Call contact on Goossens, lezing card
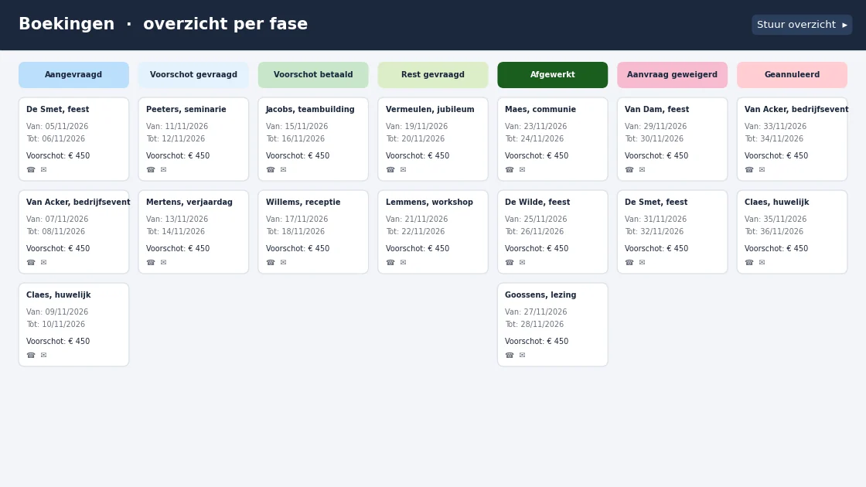 510,355
